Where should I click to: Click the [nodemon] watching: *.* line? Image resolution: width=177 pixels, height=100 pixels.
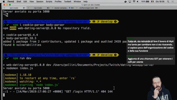pyautogui.click(x=22, y=81)
